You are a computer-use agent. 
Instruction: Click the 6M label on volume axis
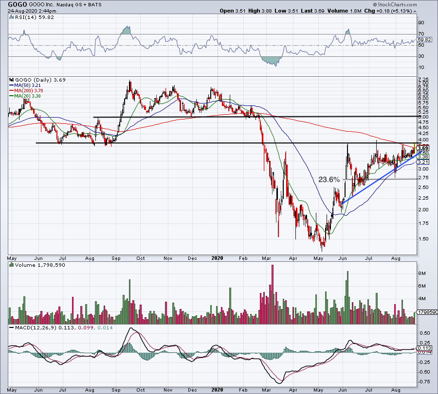coord(422,286)
